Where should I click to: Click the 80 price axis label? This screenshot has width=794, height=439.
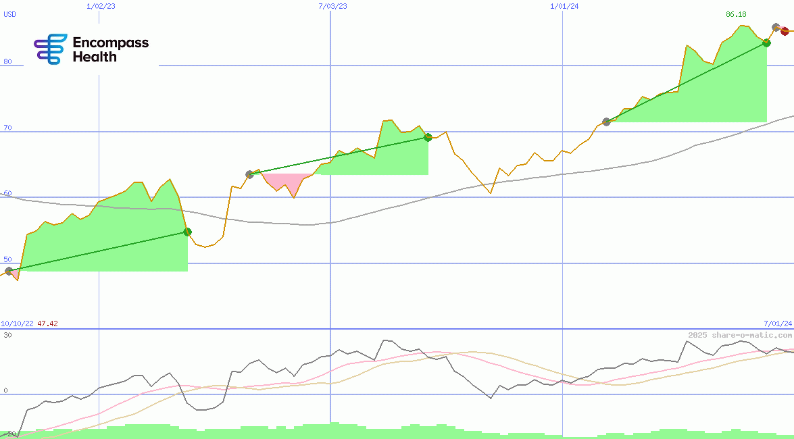pos(7,61)
